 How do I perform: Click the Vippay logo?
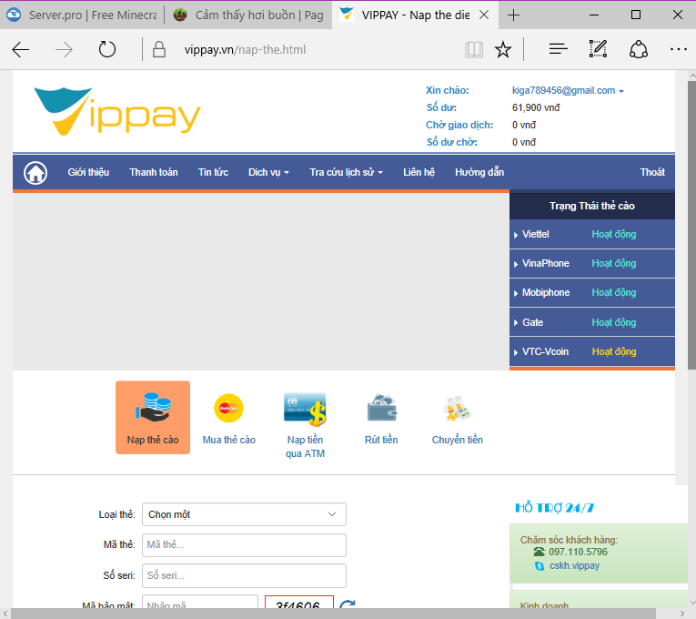coord(117,111)
